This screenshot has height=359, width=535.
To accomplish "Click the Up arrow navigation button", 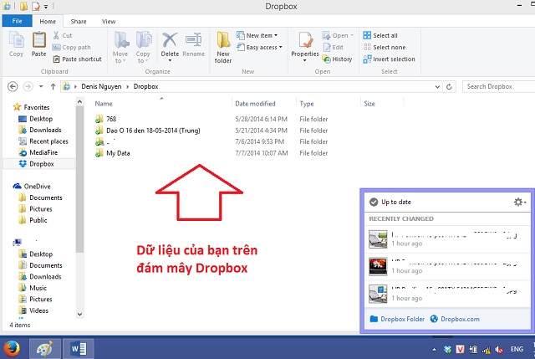I will point(52,86).
